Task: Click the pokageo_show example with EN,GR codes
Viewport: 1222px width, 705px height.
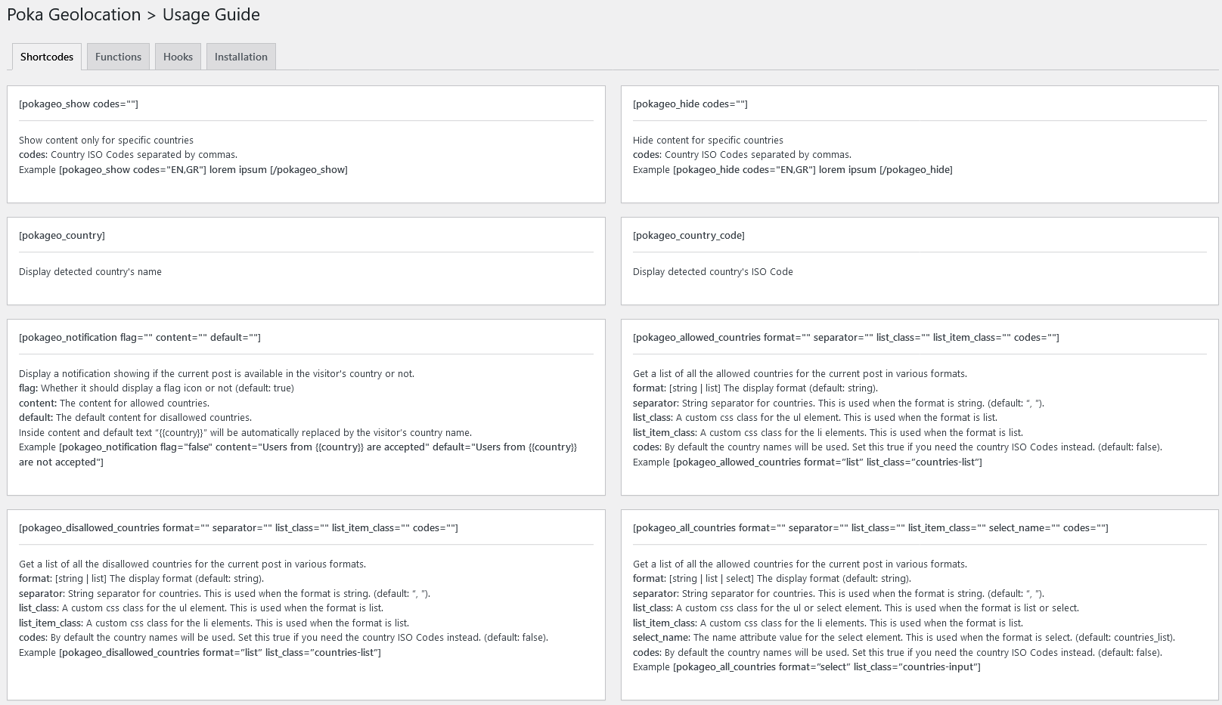Action: (203, 170)
